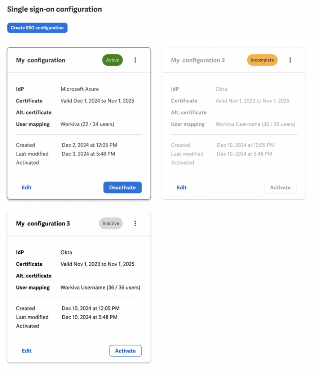The width and height of the screenshot is (319, 372).
Task: Click the Microsoft Azure IdP value
Action: (80, 89)
